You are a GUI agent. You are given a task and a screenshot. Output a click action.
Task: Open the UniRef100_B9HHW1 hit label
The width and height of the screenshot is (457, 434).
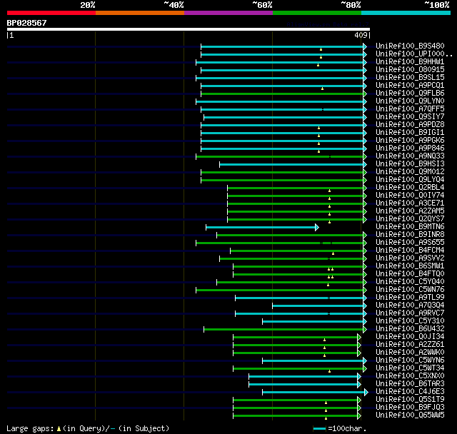[410, 62]
